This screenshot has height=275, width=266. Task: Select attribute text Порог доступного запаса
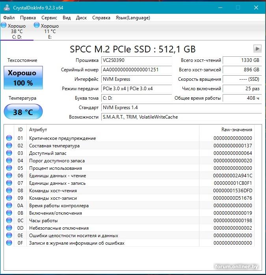point(57,161)
